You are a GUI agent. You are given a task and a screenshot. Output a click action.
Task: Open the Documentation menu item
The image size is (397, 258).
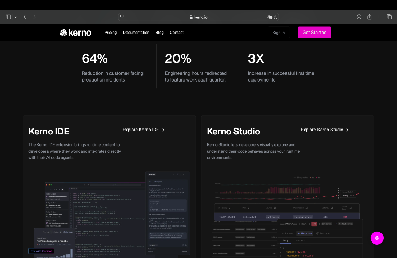136,33
